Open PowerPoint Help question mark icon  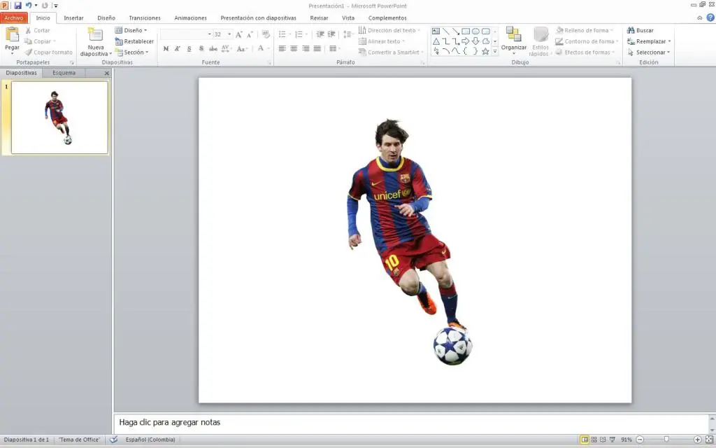tap(710, 17)
